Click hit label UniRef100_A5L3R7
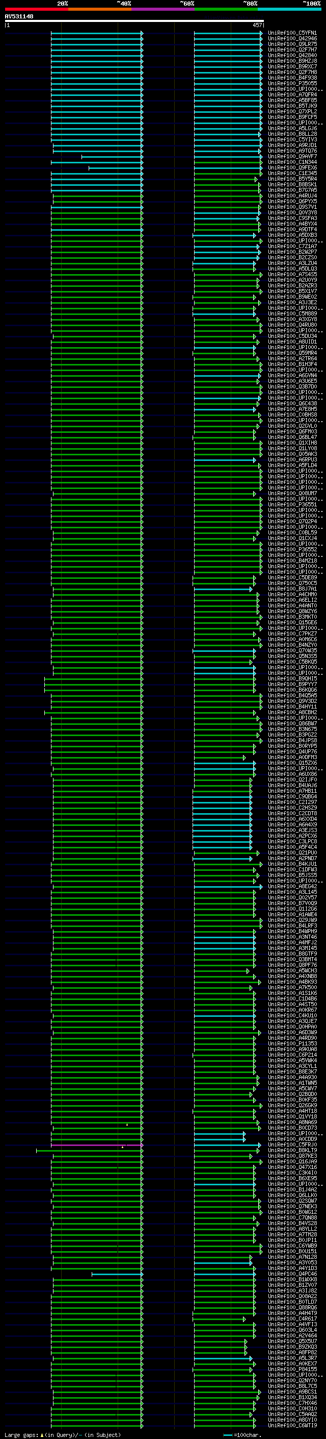326x1439 pixels. click(x=292, y=1358)
